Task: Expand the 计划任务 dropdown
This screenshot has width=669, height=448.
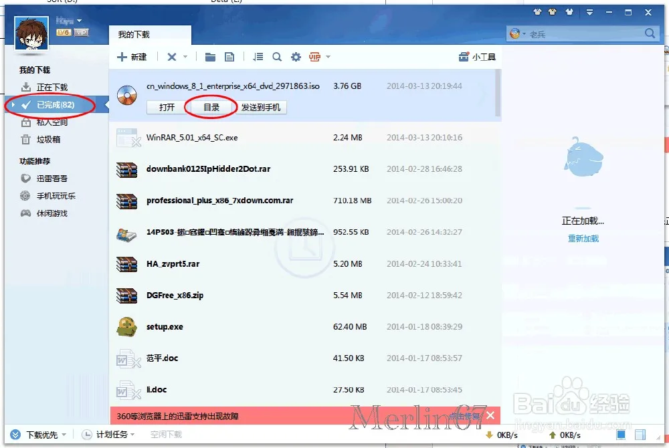Action: coord(109,434)
